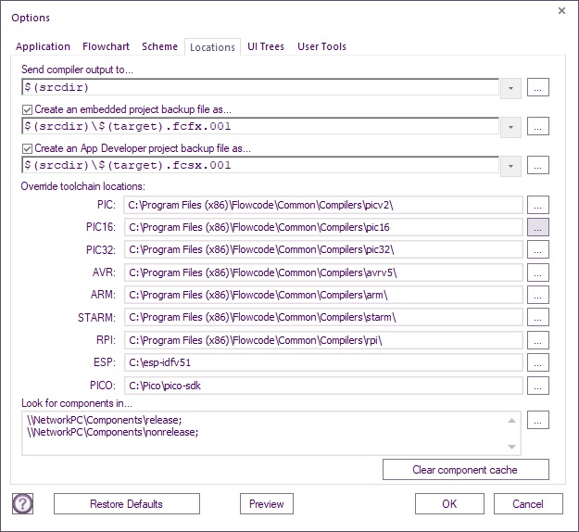Expand compiler output destination dropdown

click(510, 88)
